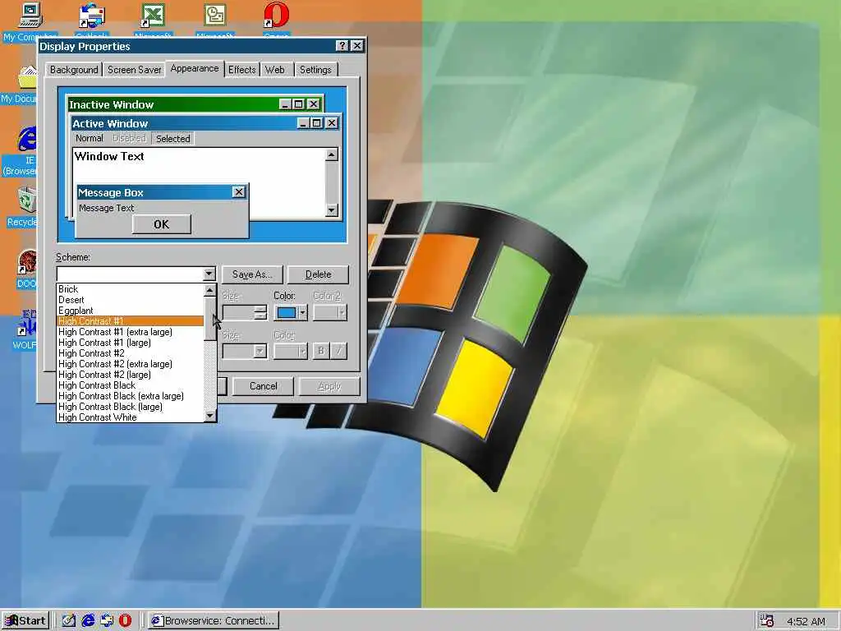
Task: Open the Web tab
Action: (274, 70)
